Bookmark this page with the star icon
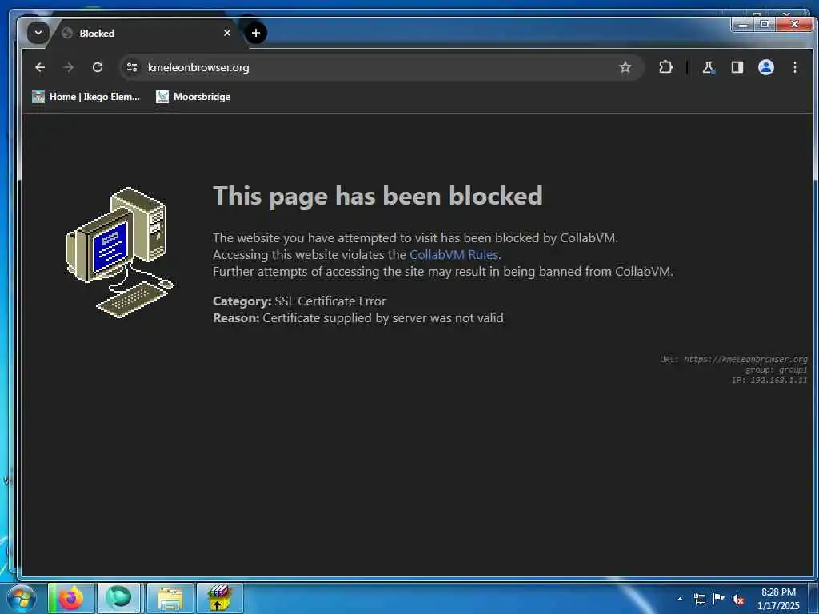 [625, 67]
